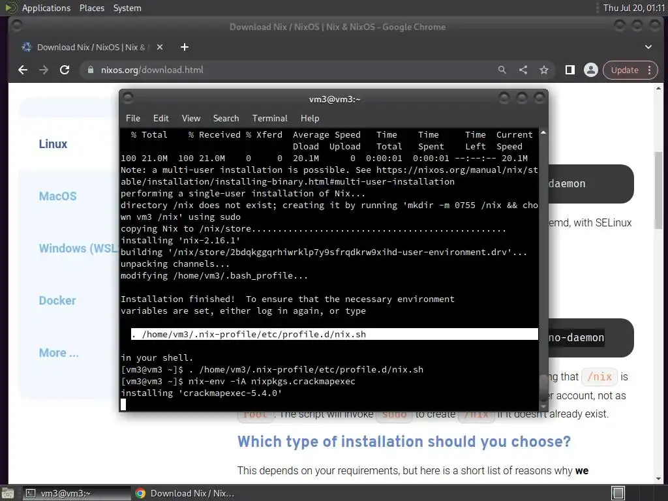Open the Terminal menu in terminal window
This screenshot has width=668, height=501.
click(x=269, y=119)
